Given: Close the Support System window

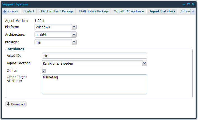Looking at the screenshot, I should pos(193,4).
